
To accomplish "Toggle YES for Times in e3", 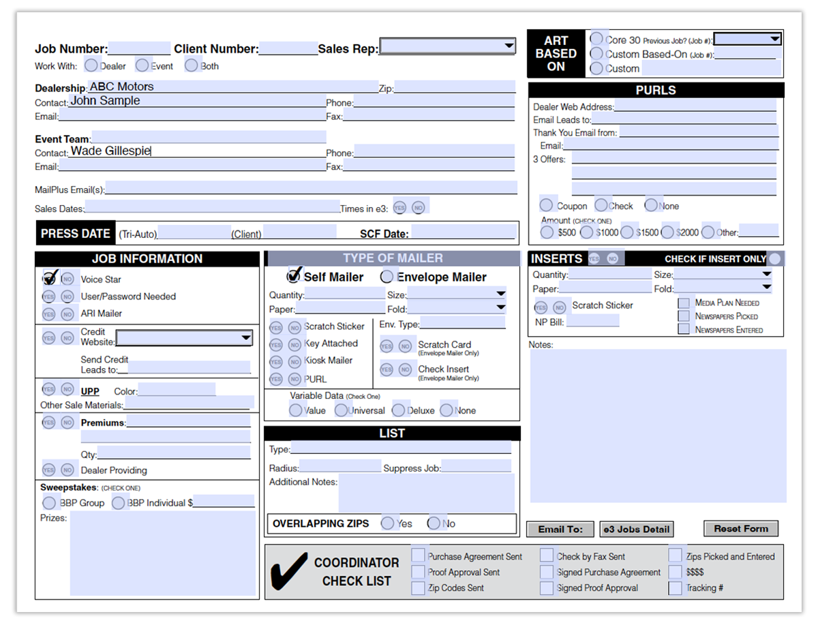I will [x=399, y=207].
